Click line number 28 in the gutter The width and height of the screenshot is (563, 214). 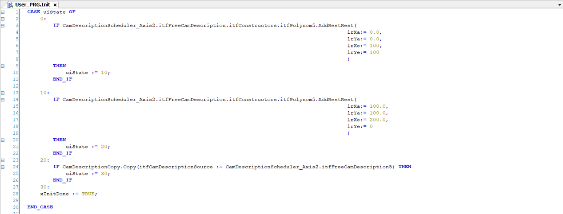(16, 194)
